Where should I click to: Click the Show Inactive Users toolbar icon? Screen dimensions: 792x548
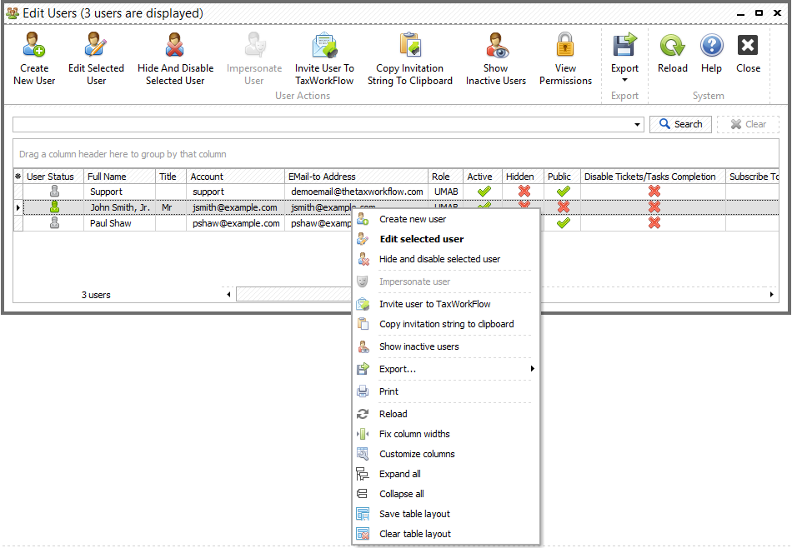[496, 44]
